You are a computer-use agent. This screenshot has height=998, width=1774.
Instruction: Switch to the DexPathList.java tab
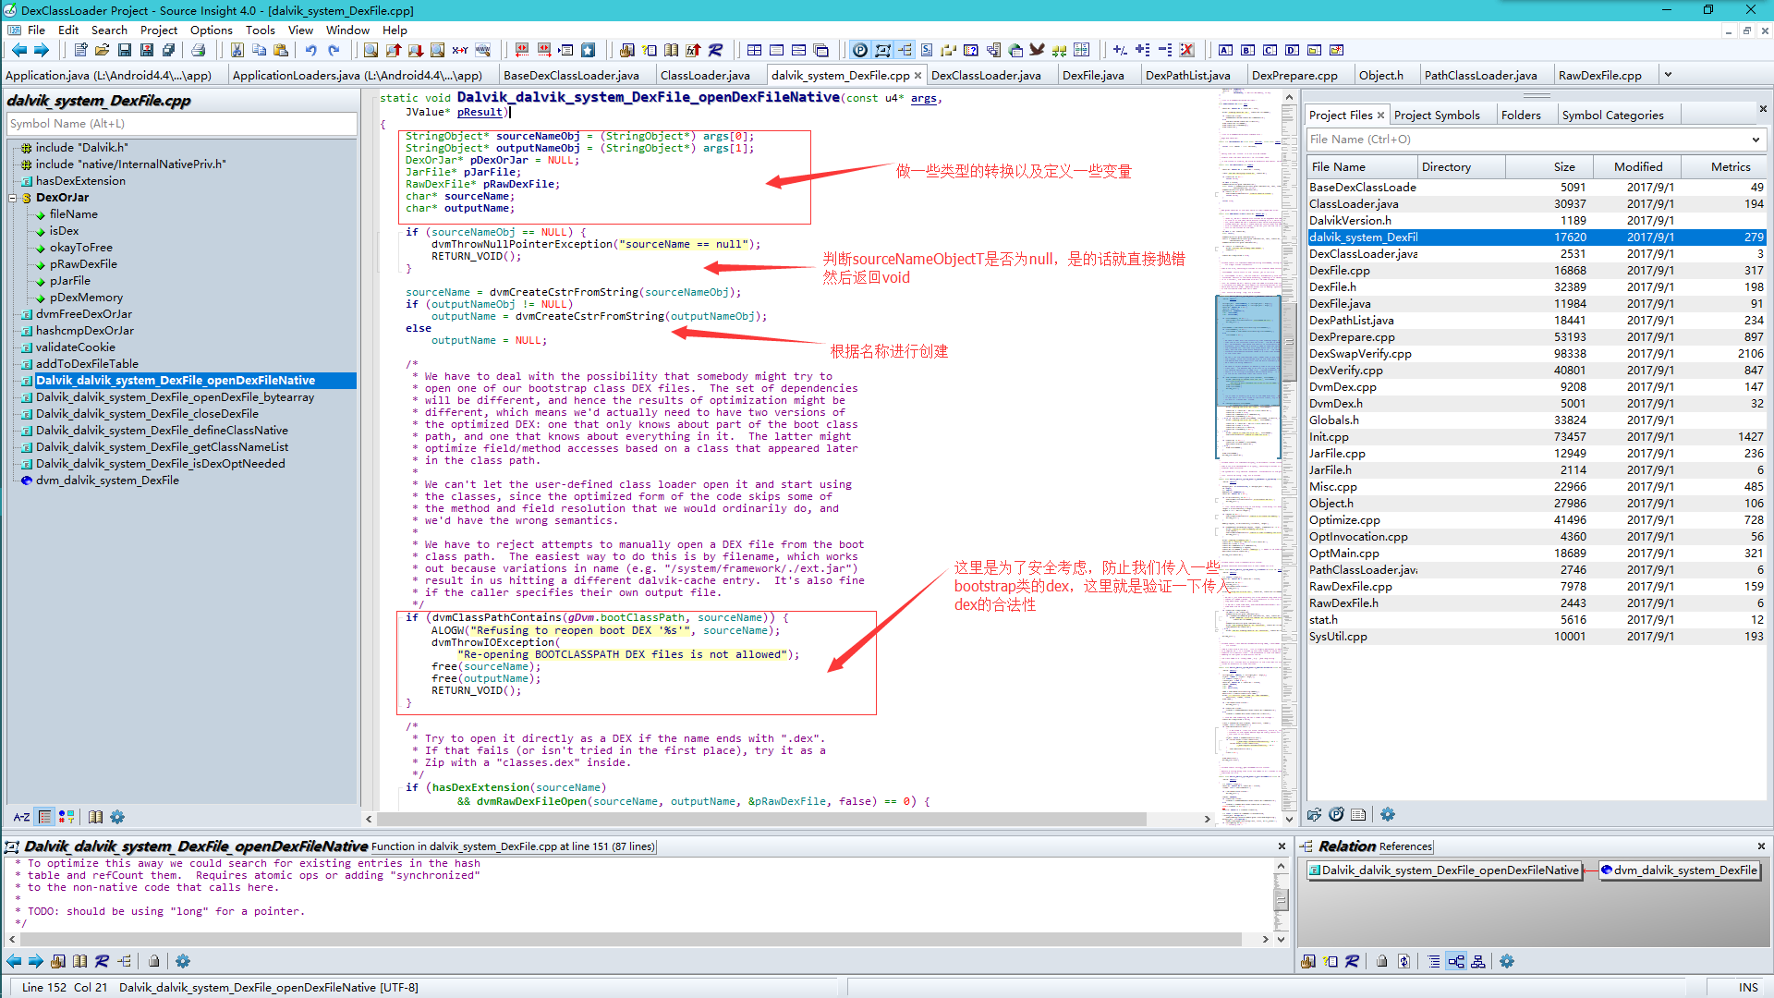click(x=1187, y=75)
